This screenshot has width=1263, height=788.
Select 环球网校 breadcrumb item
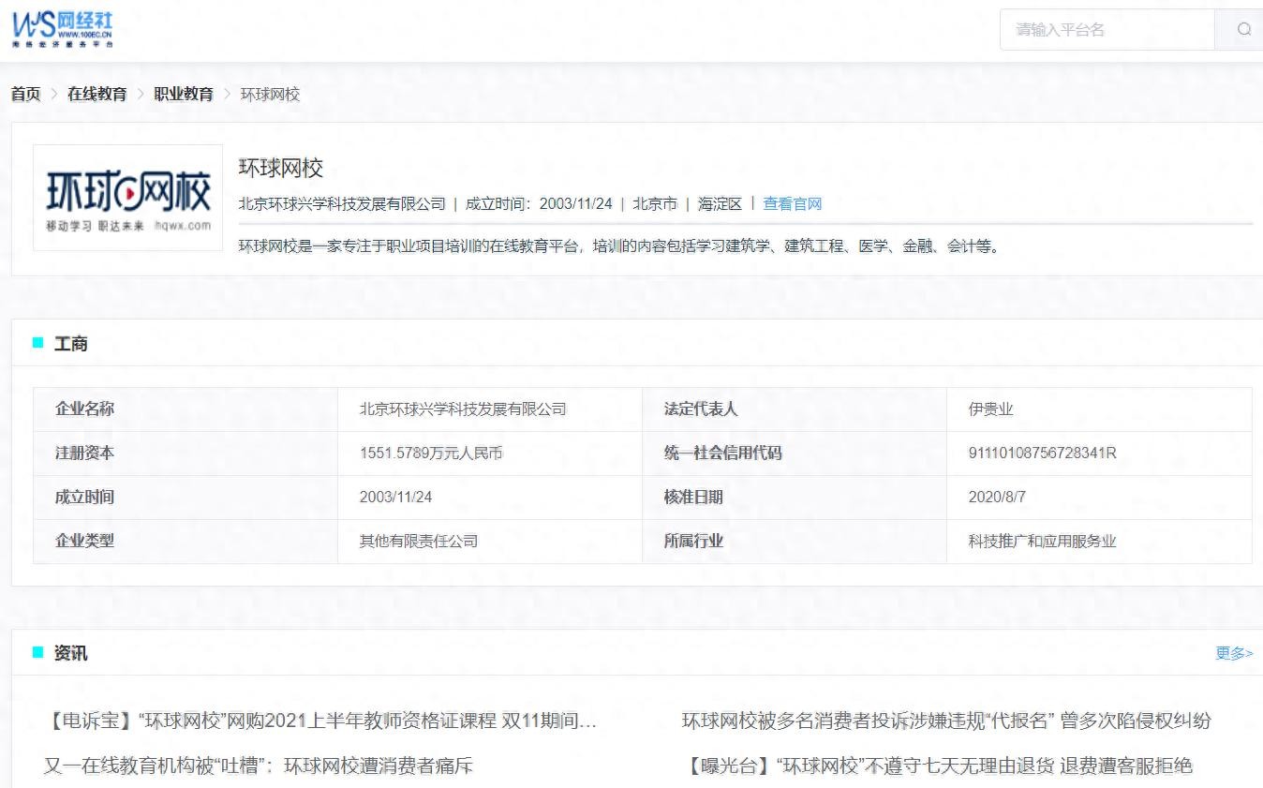tap(270, 94)
